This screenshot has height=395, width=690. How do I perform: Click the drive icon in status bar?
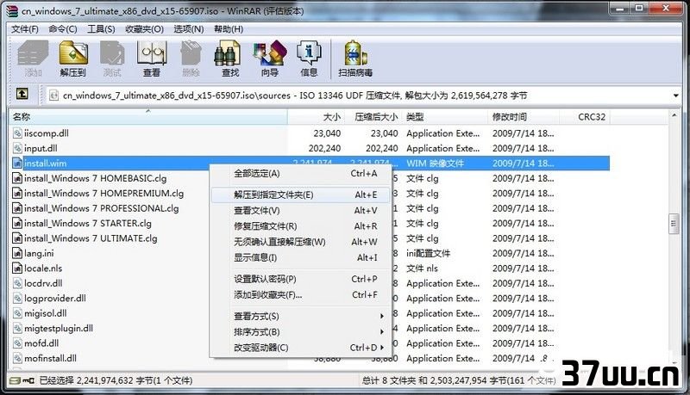[15, 380]
